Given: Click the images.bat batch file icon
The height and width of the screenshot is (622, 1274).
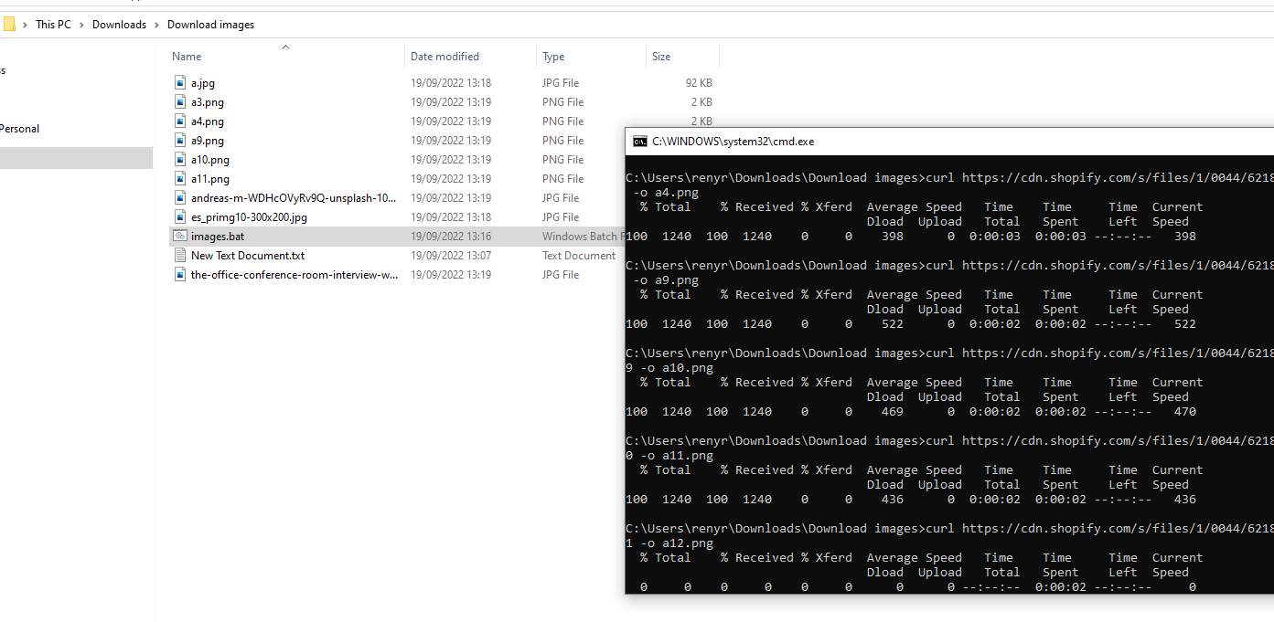Looking at the screenshot, I should 180,237.
